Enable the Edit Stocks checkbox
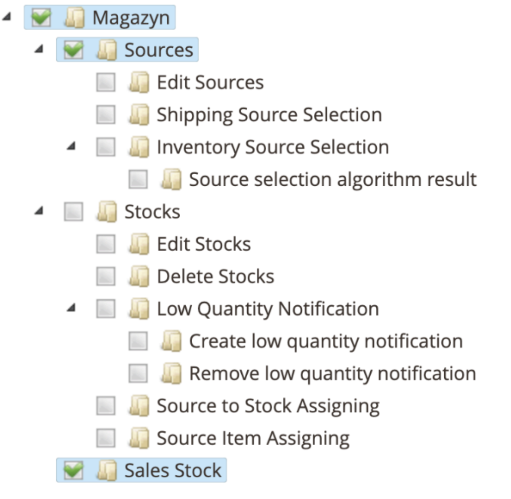This screenshot has height=499, width=511. [106, 244]
